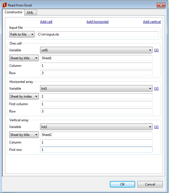Viewport: 169px width, 193px height.
Task: Switch to the Constructor tab
Action: point(14,12)
